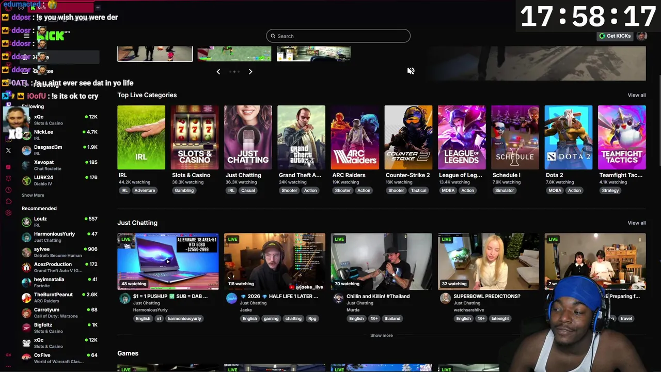Open the Counter-Strike 2 category card
This screenshot has height=372, width=661.
tap(408, 137)
